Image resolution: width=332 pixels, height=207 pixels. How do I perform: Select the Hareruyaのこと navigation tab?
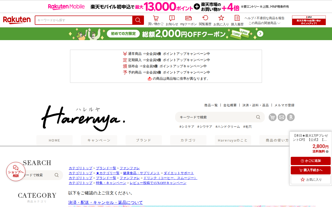click(233, 140)
